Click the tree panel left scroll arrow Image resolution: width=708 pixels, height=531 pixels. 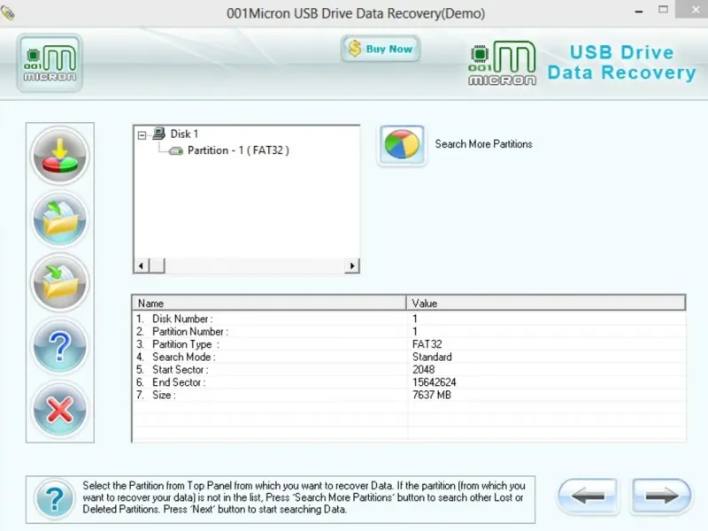[142, 265]
